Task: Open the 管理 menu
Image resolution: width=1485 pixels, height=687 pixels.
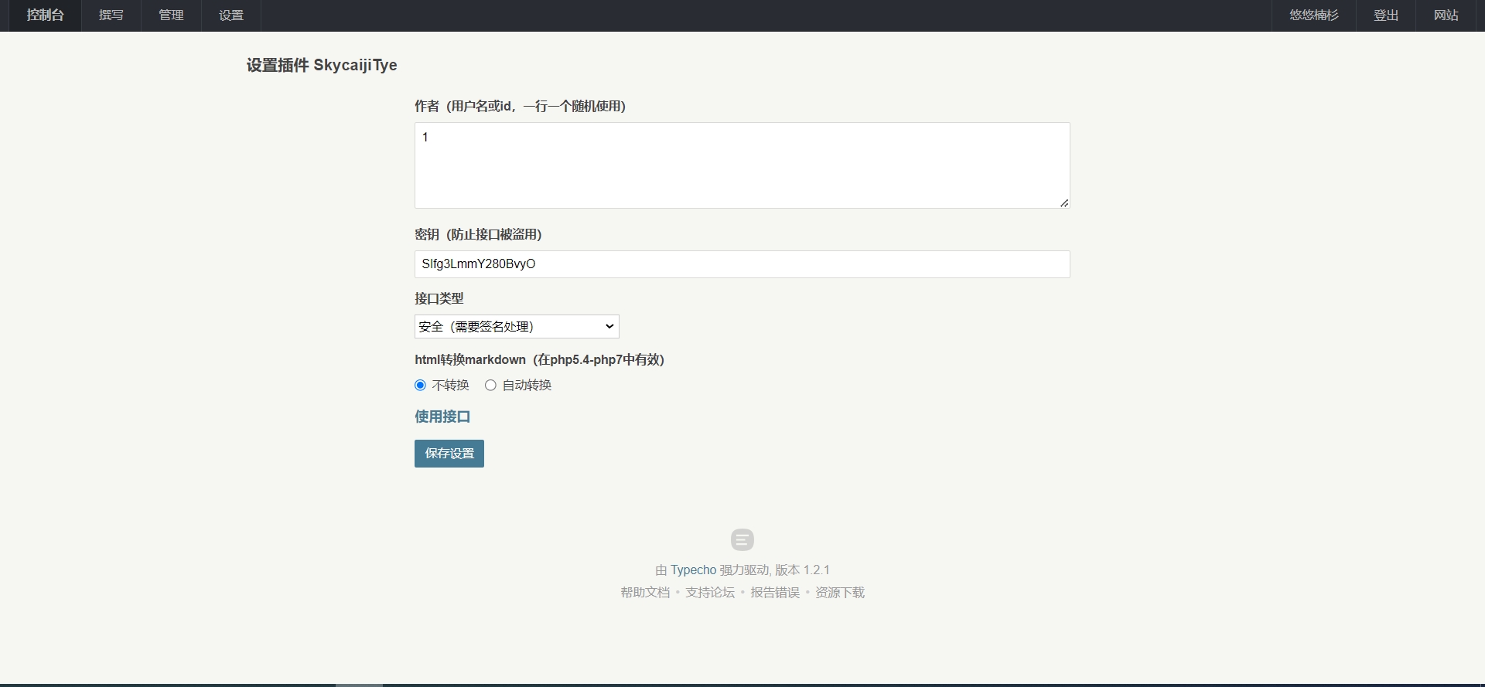Action: tap(171, 15)
